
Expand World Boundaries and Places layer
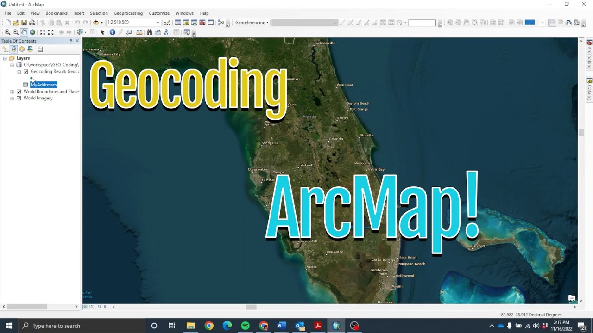(x=12, y=92)
